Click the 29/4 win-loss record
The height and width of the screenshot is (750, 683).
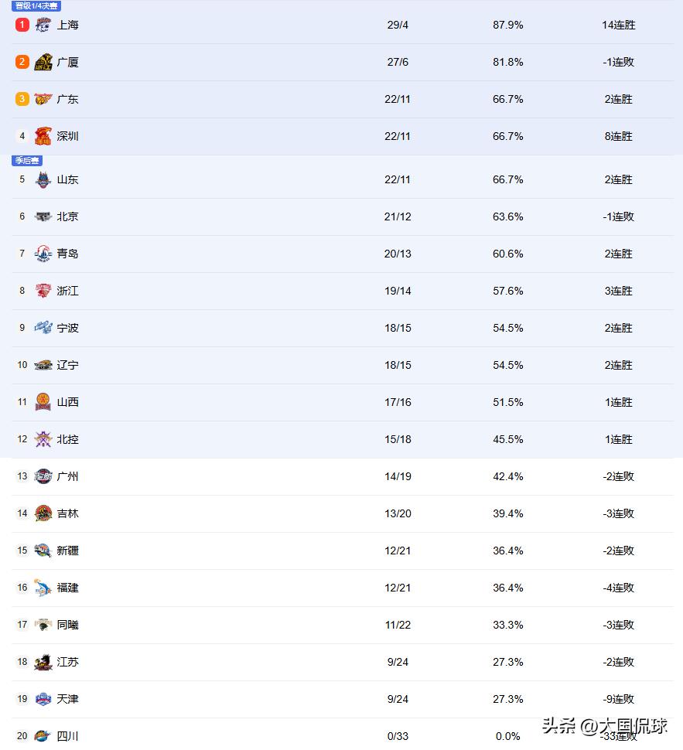[398, 25]
